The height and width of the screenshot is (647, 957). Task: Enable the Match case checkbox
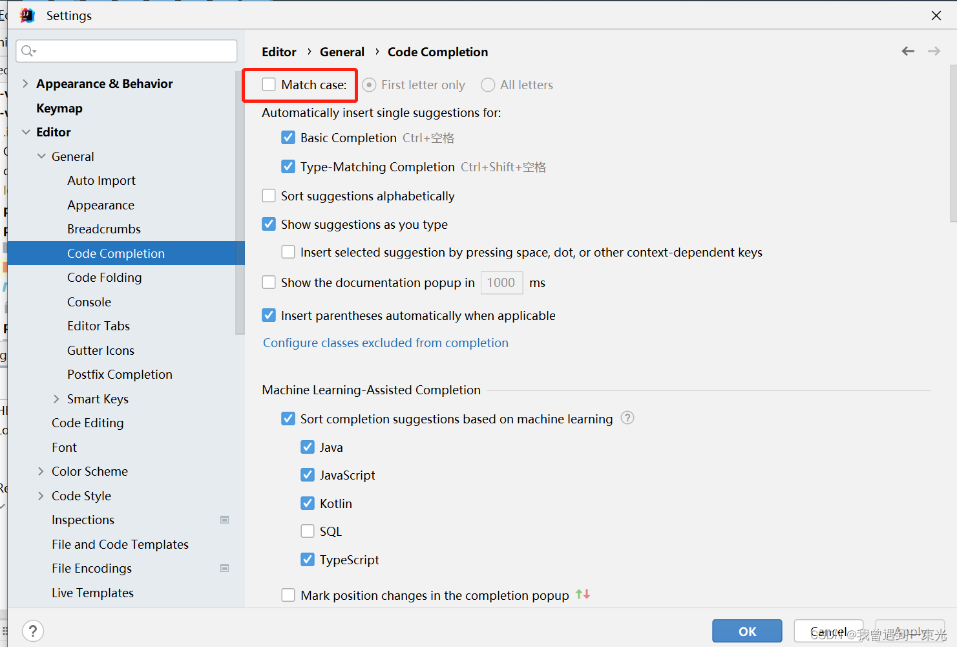(x=269, y=85)
